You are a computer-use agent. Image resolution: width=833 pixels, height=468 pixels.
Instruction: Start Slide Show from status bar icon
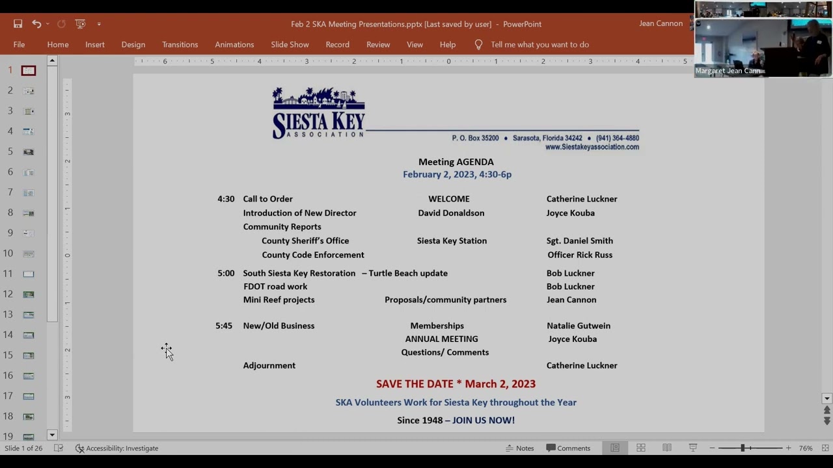click(x=693, y=448)
